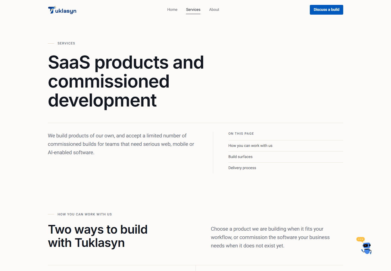Viewport: 391px width, 271px height.
Task: Go to the Home page
Action: click(172, 9)
